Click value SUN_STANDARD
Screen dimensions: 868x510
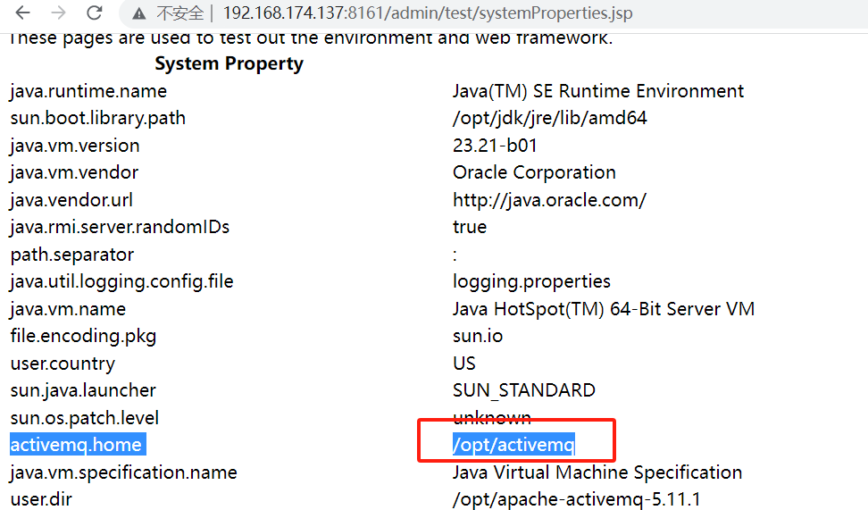523,390
